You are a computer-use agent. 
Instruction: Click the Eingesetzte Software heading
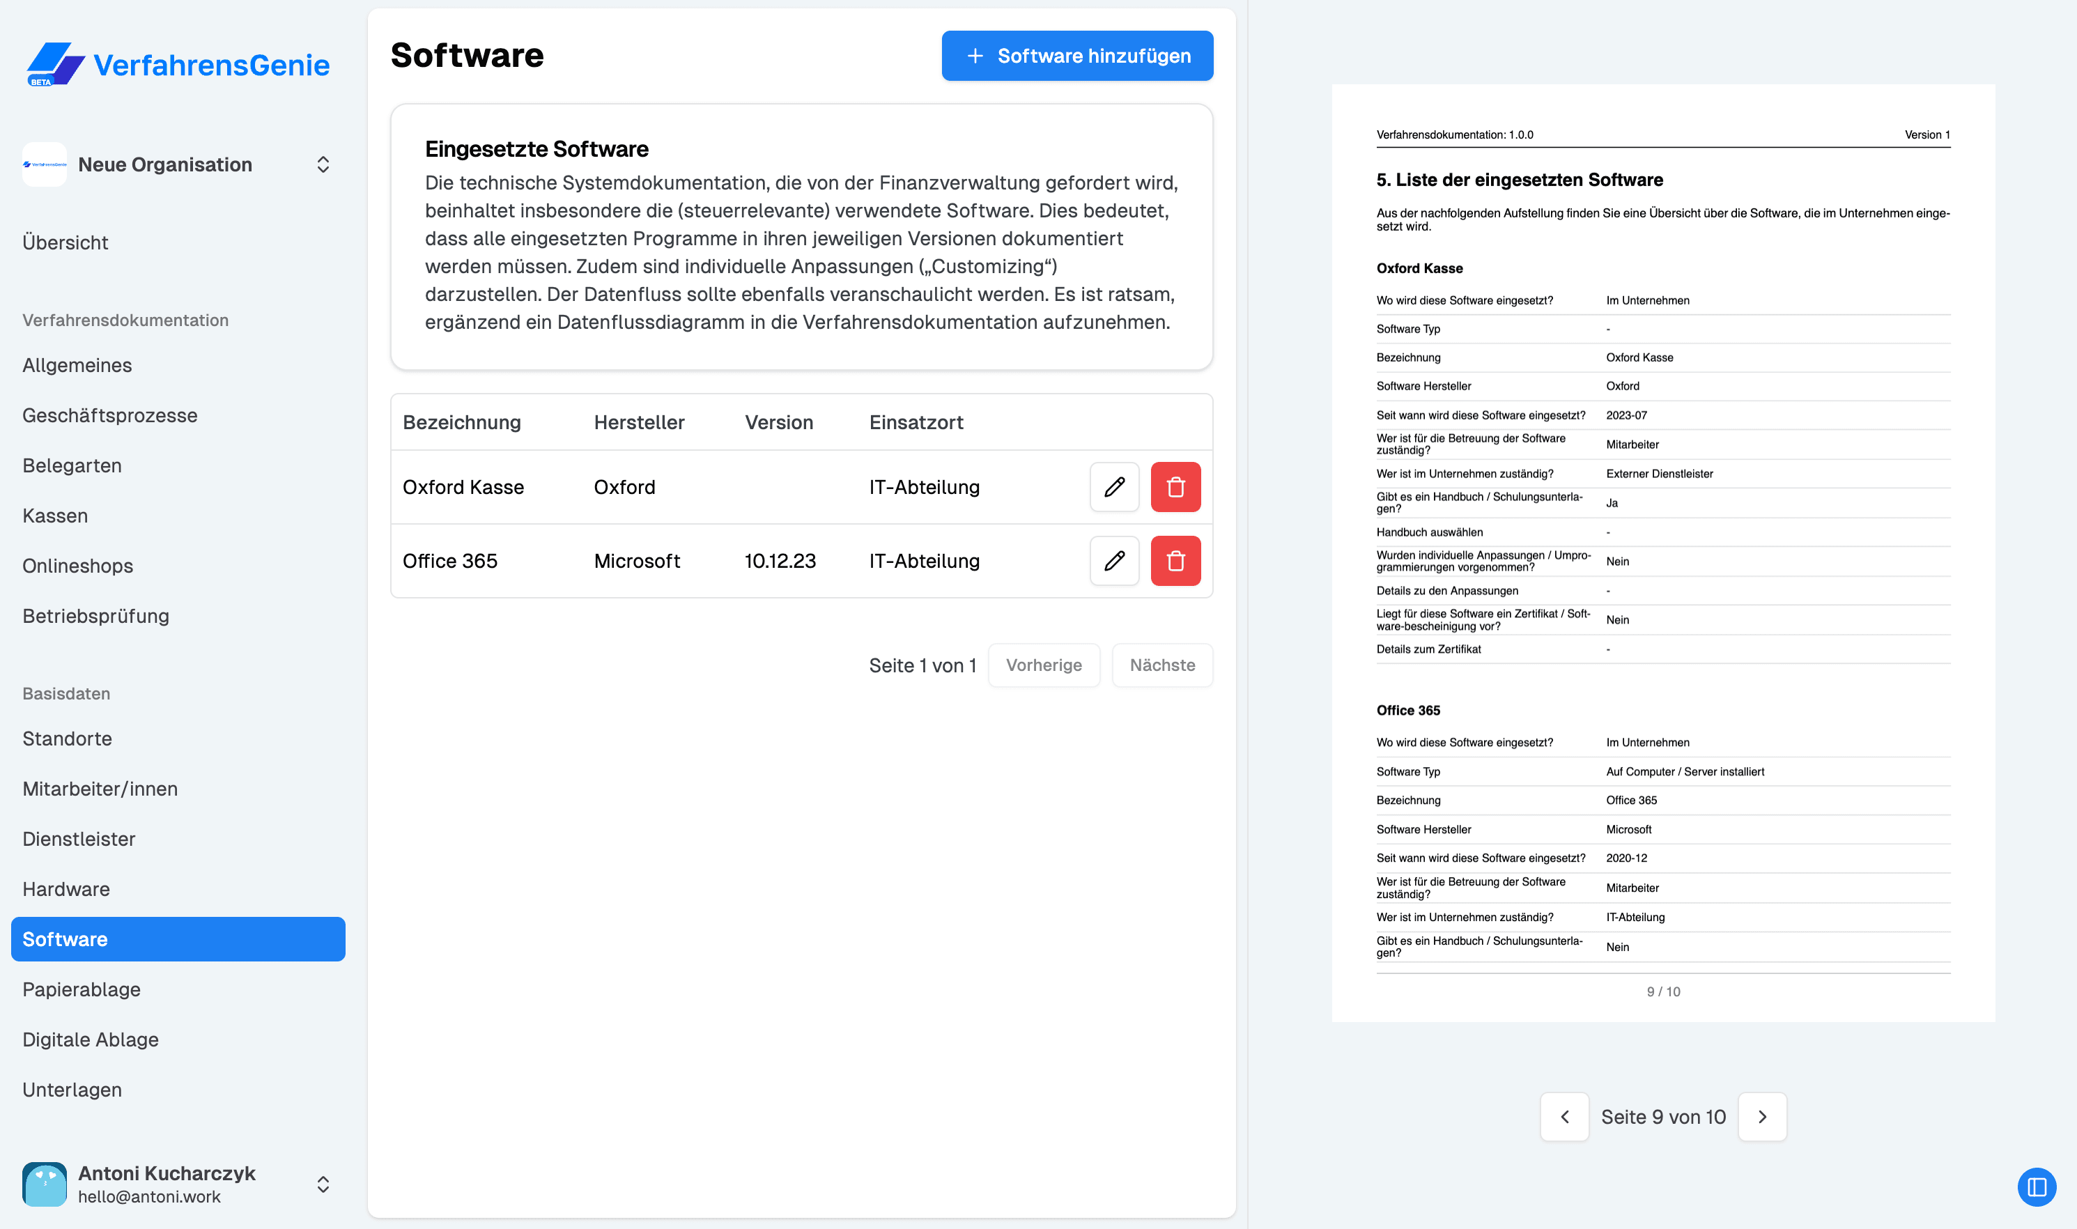click(x=536, y=149)
